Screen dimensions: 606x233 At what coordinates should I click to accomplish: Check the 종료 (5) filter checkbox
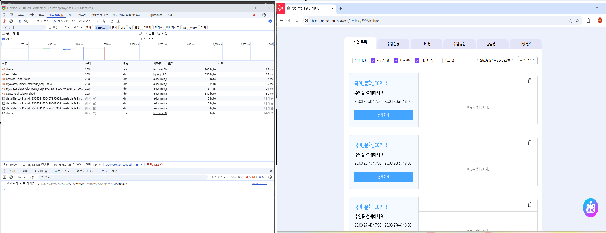coord(440,61)
